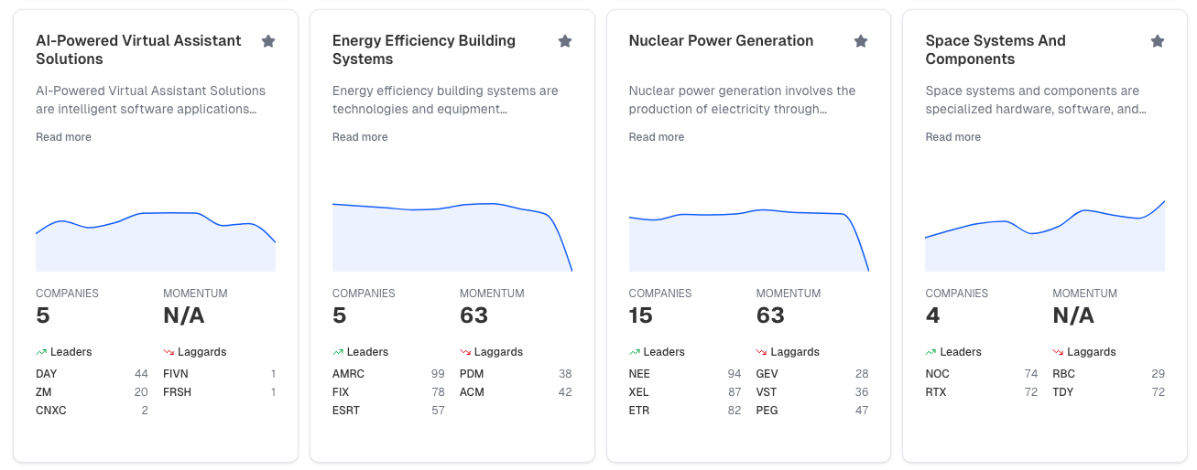This screenshot has height=470, width=1197.
Task: Expand Read more for Energy Efficiency Building Systems
Action: tap(360, 137)
